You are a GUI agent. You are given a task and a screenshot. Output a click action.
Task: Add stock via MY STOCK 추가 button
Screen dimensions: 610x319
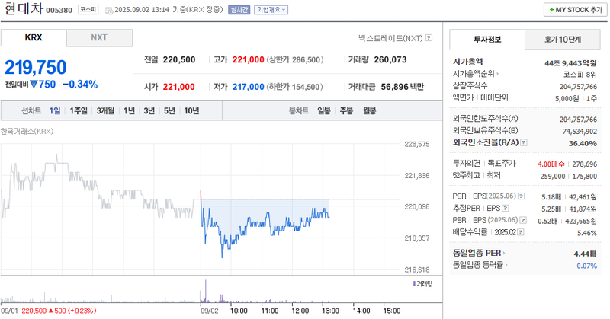tap(576, 10)
